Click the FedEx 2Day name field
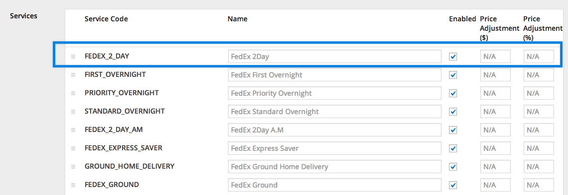Screen dimensions: 568x195 [x=335, y=57]
